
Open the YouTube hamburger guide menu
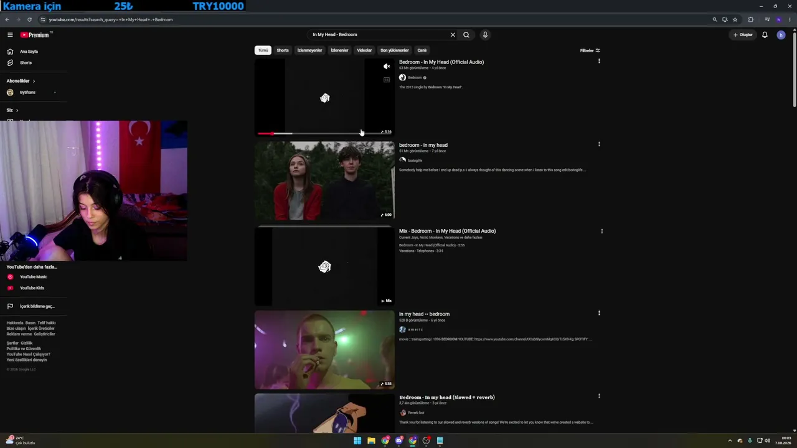[10, 35]
